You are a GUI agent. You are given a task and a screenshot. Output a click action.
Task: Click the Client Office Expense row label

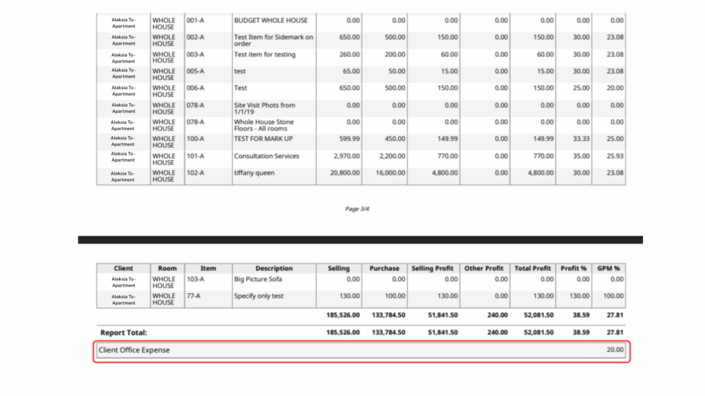pos(134,350)
